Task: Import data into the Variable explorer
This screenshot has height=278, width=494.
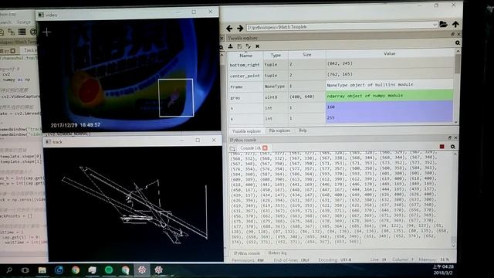Action: 231,46
